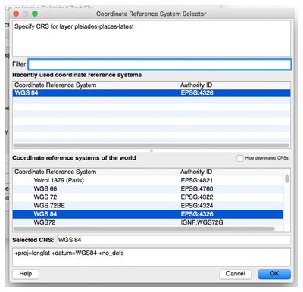Select WGS72 IGNF:WGS72G row
303x292 pixels.
pos(148,222)
